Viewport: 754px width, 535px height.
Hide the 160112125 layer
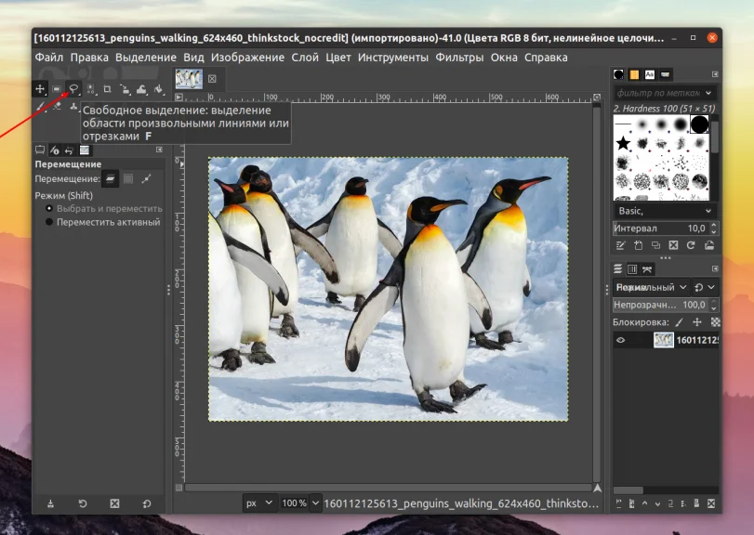tap(621, 340)
